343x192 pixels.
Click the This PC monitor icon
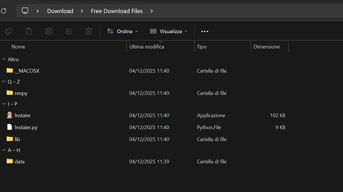[x=25, y=11]
